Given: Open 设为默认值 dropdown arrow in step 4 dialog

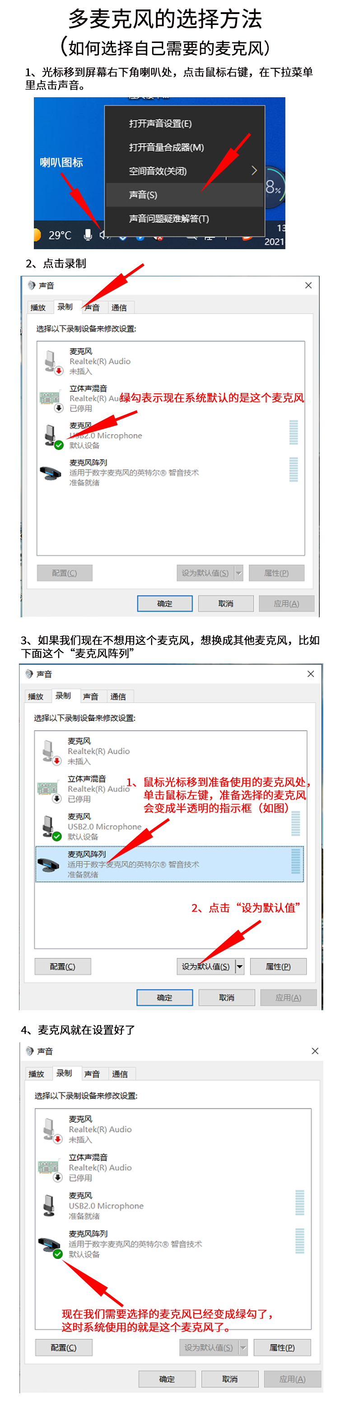Looking at the screenshot, I should pyautogui.click(x=243, y=1347).
